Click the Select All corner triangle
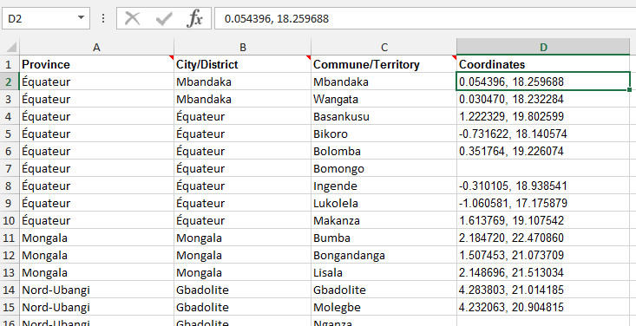636x326 pixels. click(x=10, y=47)
